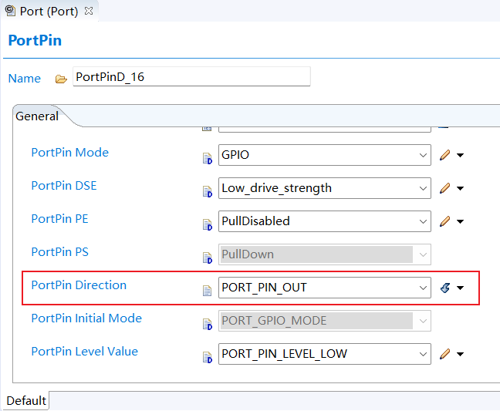Click the PortPin Direction label
This screenshot has height=411, width=500.
click(x=79, y=285)
